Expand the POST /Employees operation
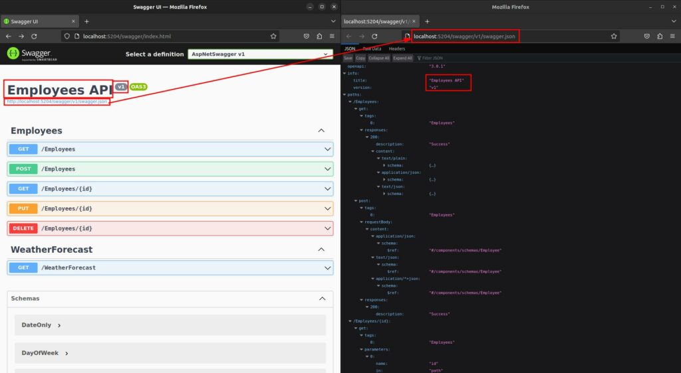Screen dimensions: 681x373 (170, 169)
